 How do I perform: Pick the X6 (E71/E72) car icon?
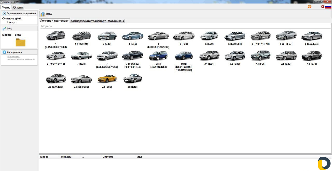[56, 79]
